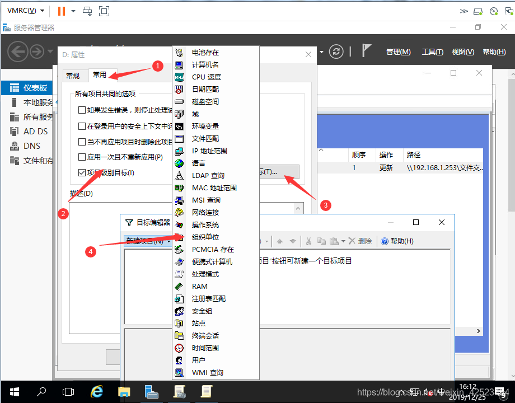Click the 语言 globe icon
The width and height of the screenshot is (515, 403).
[x=179, y=163]
